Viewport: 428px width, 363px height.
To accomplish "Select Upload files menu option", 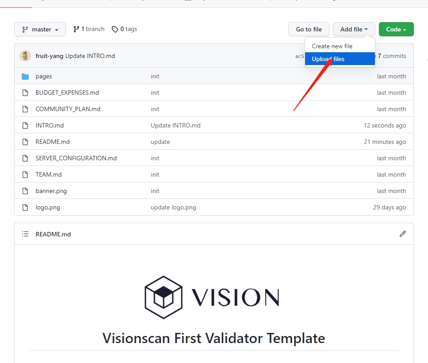I will click(x=328, y=59).
